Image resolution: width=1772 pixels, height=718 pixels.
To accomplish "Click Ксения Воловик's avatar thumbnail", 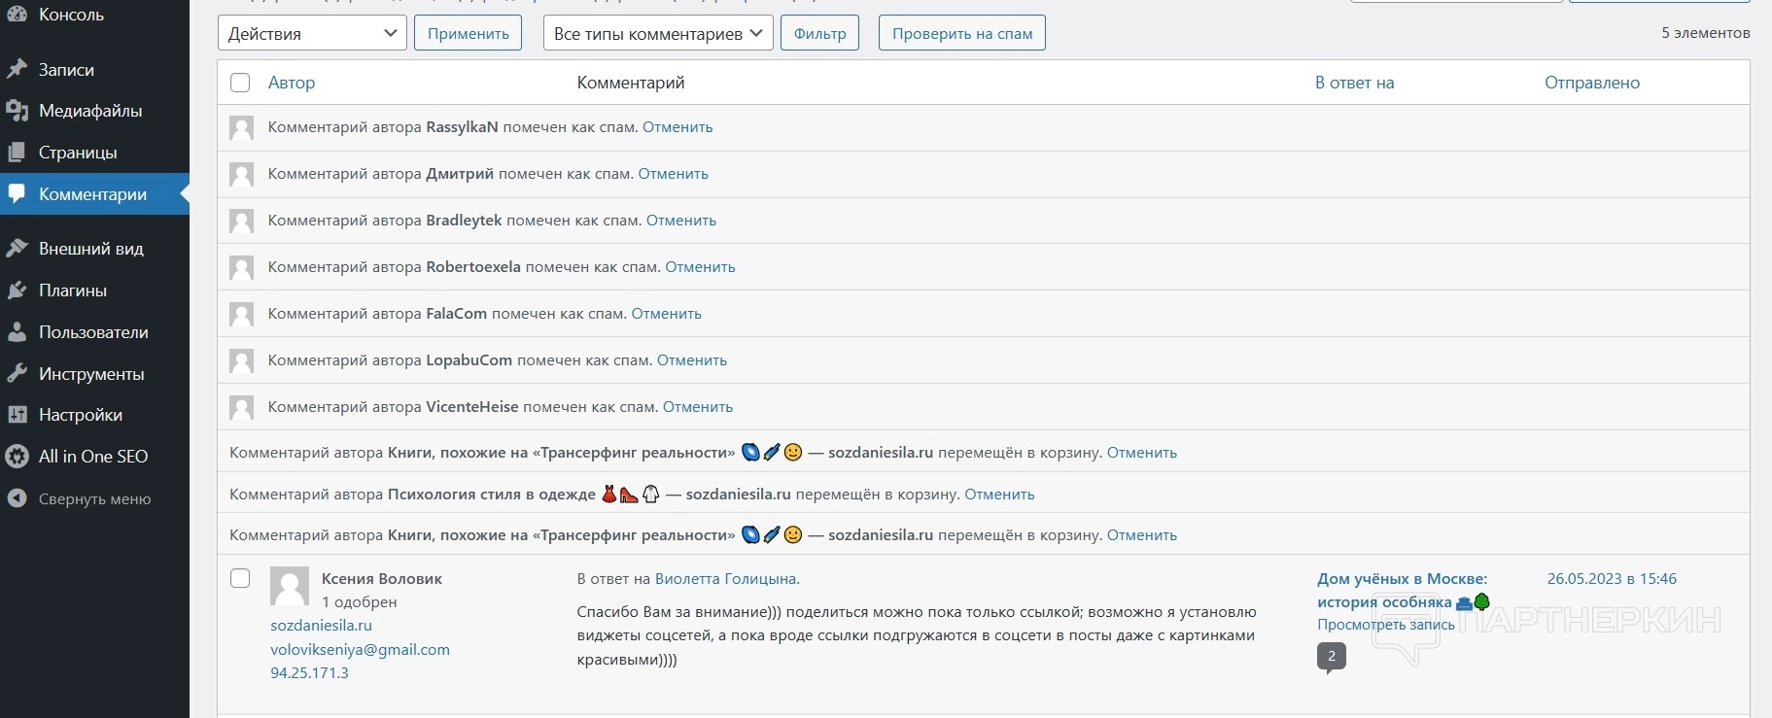I will [x=289, y=587].
